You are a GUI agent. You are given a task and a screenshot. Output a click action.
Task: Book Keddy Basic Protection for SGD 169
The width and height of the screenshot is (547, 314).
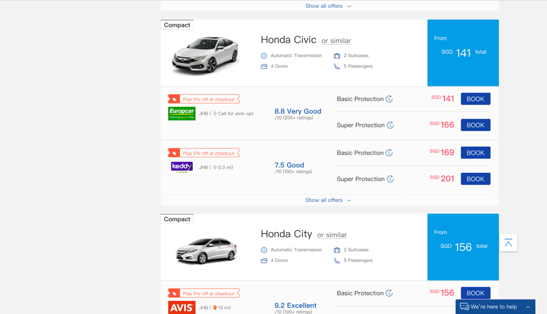point(476,153)
